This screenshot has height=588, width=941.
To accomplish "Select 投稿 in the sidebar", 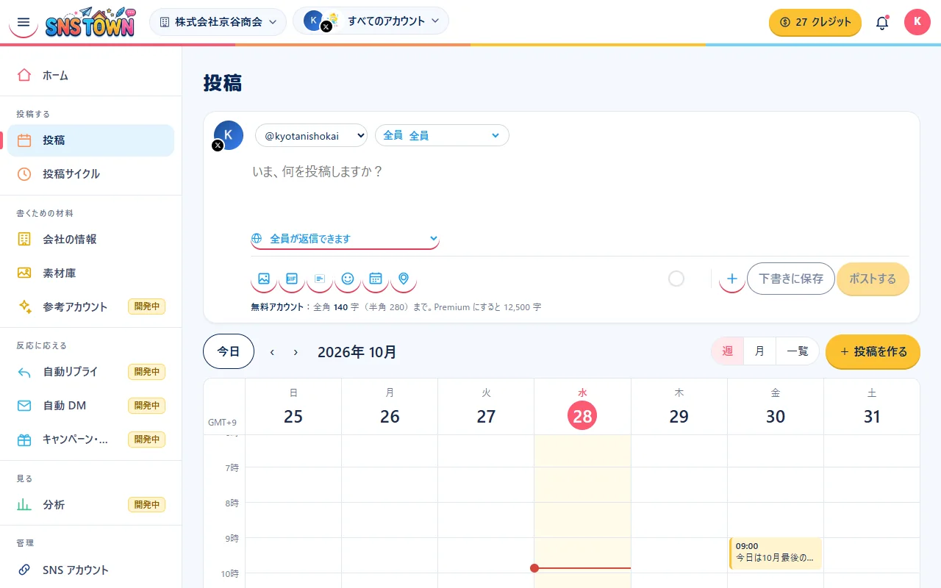I will (90, 140).
